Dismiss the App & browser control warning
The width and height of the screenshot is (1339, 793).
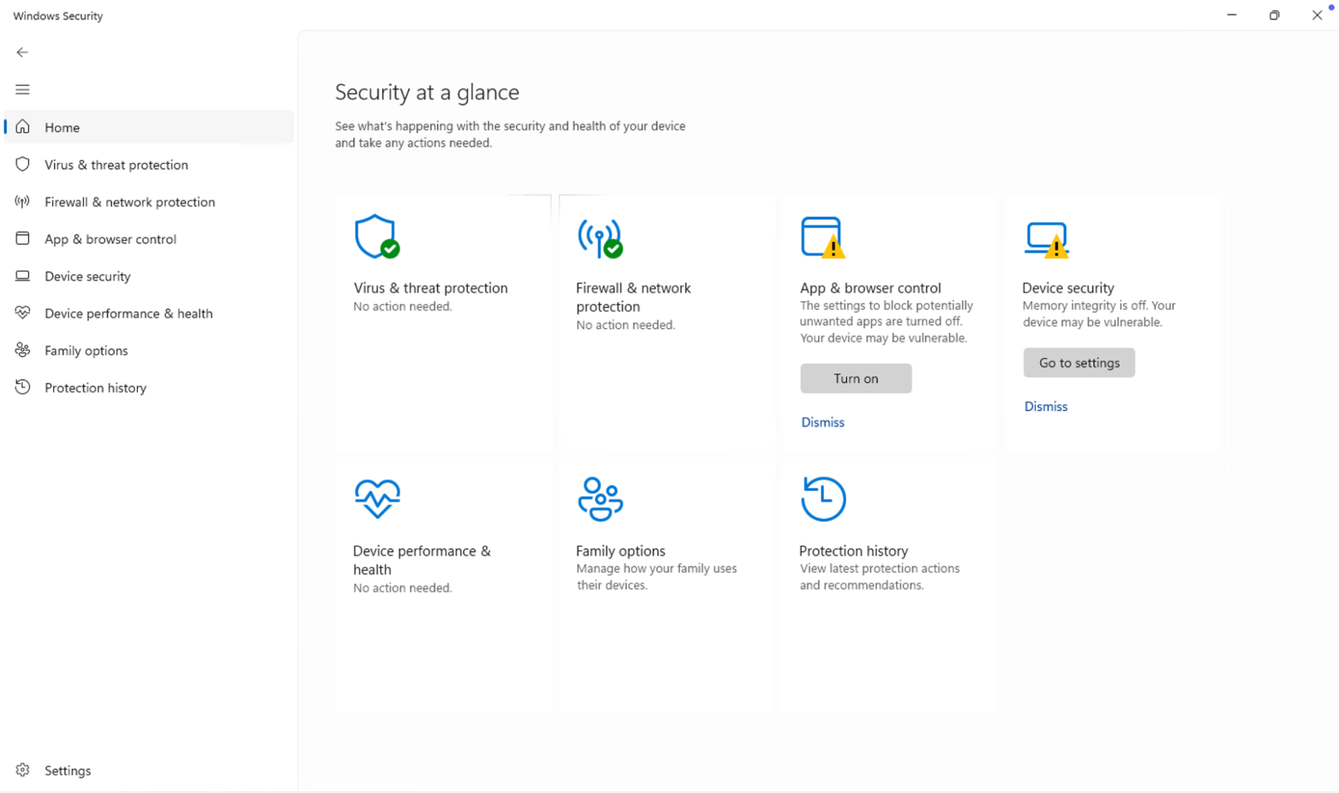[823, 422]
